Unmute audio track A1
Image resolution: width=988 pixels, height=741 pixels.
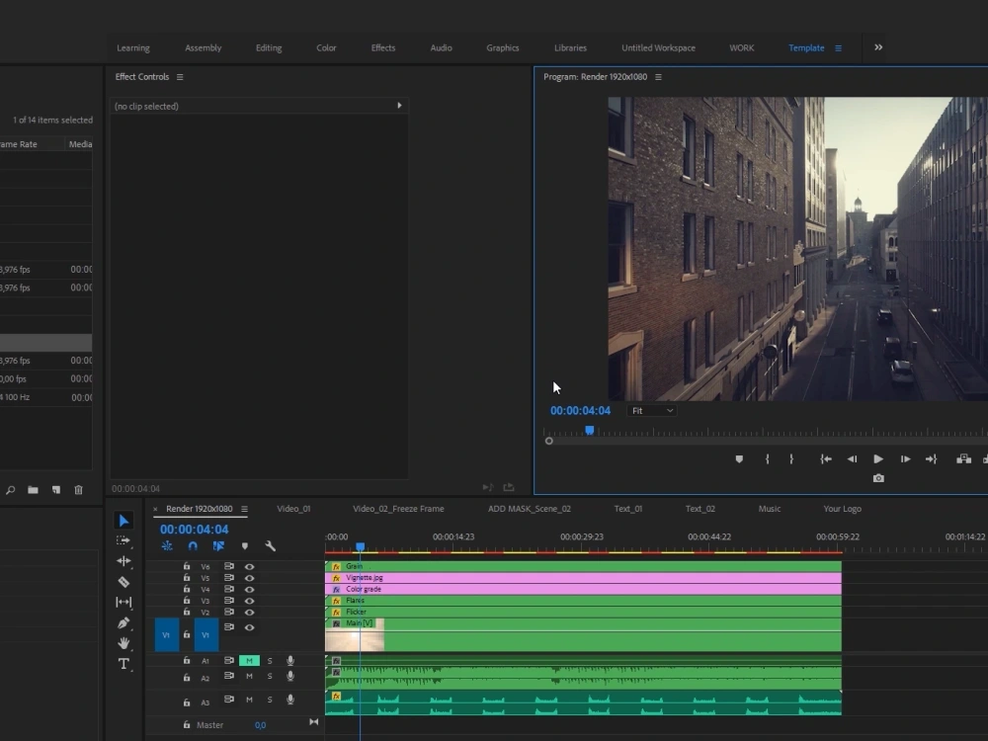(x=250, y=660)
